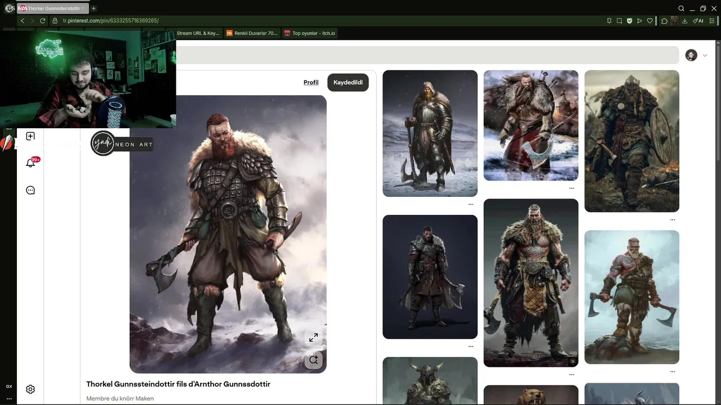Expand the account dropdown chevron
This screenshot has height=405, width=721.
point(705,55)
